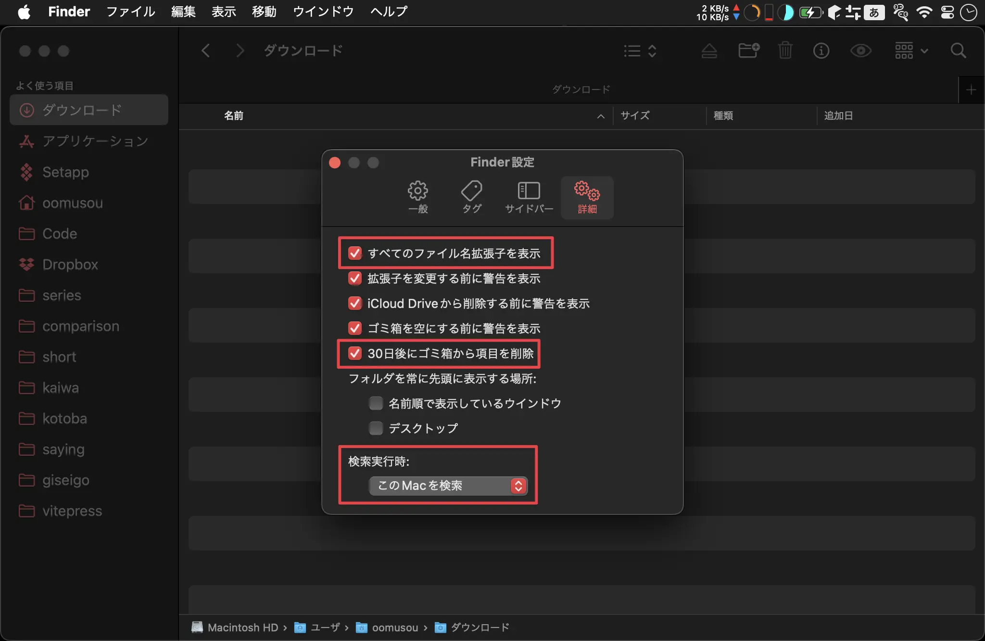Image resolution: width=985 pixels, height=641 pixels.
Task: Click the trash delete toolbar icon
Action: click(785, 51)
